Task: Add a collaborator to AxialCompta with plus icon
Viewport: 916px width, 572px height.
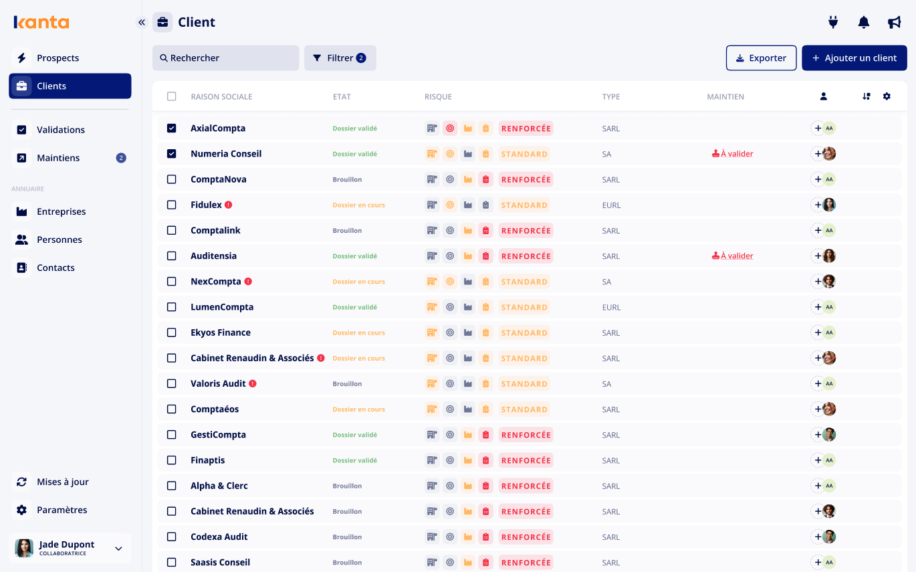Action: point(818,128)
